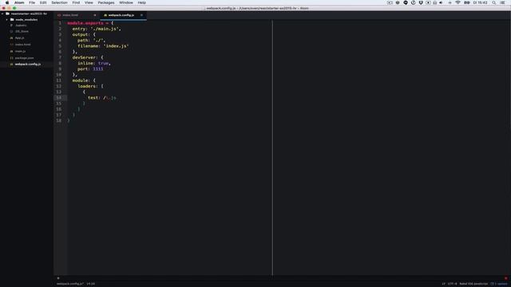This screenshot has width=511, height=287.
Task: Click the loaders line of code
Action: tap(90, 86)
